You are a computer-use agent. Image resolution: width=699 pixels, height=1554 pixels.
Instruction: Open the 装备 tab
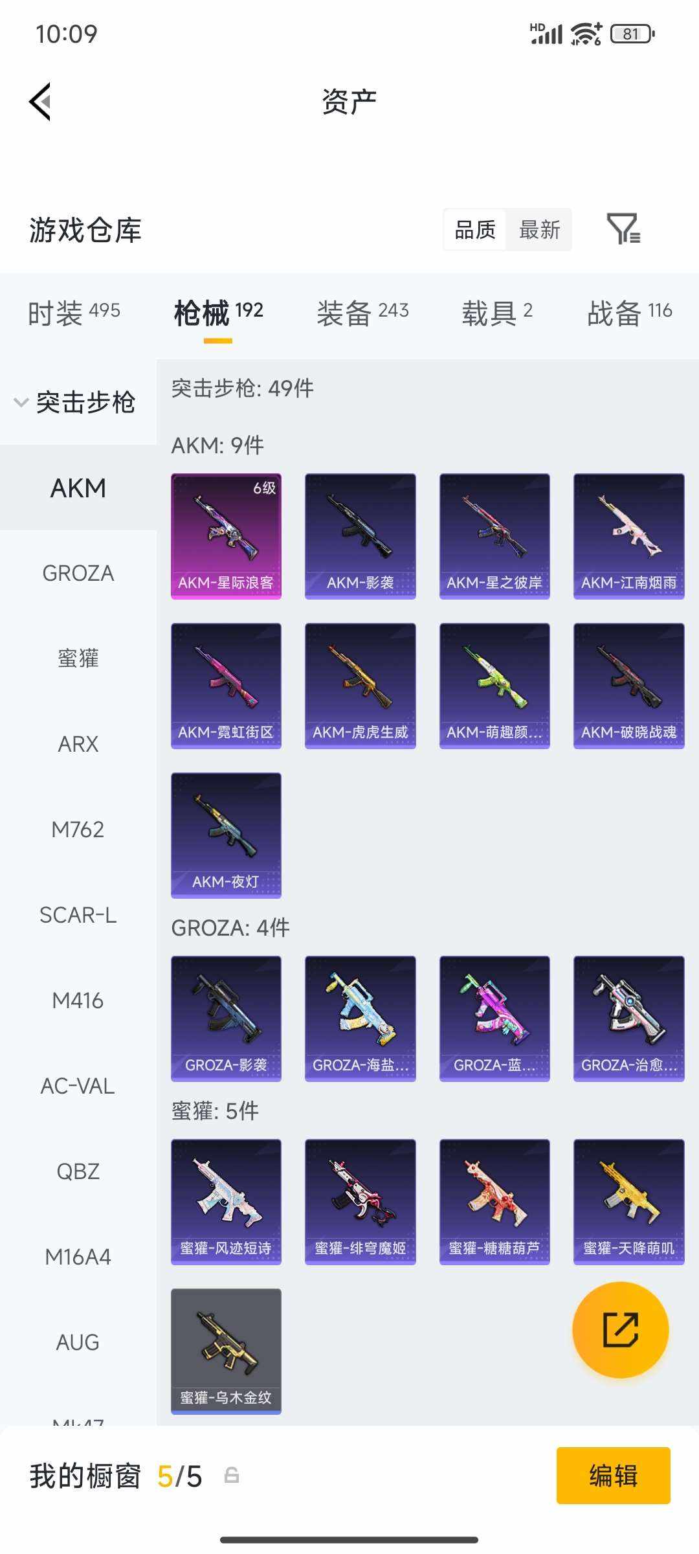click(362, 313)
